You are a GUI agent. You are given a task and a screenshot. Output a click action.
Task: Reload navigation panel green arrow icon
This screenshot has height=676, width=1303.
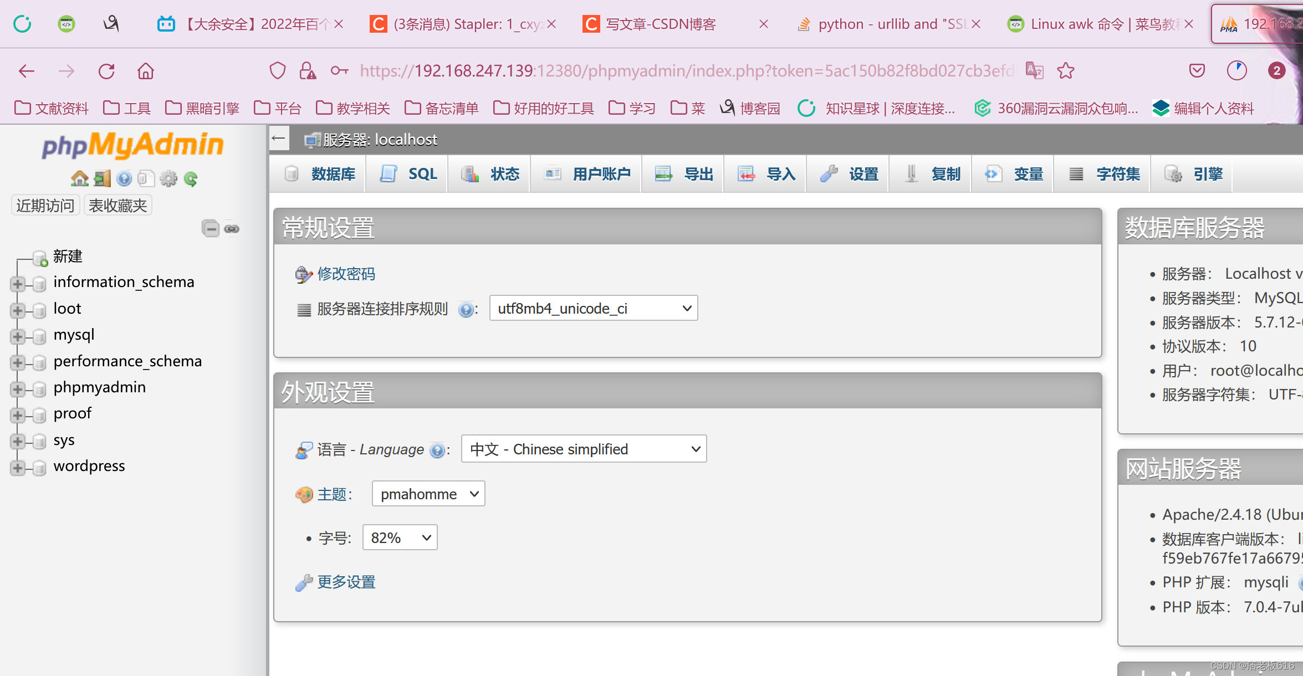point(191,178)
